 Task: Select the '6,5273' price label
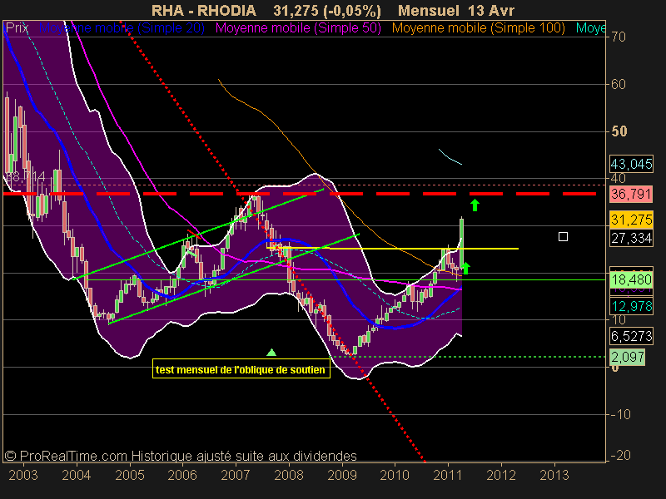(x=631, y=336)
